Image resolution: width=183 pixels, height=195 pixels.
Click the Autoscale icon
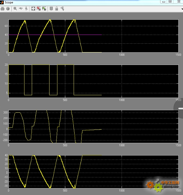(x=33, y=8)
